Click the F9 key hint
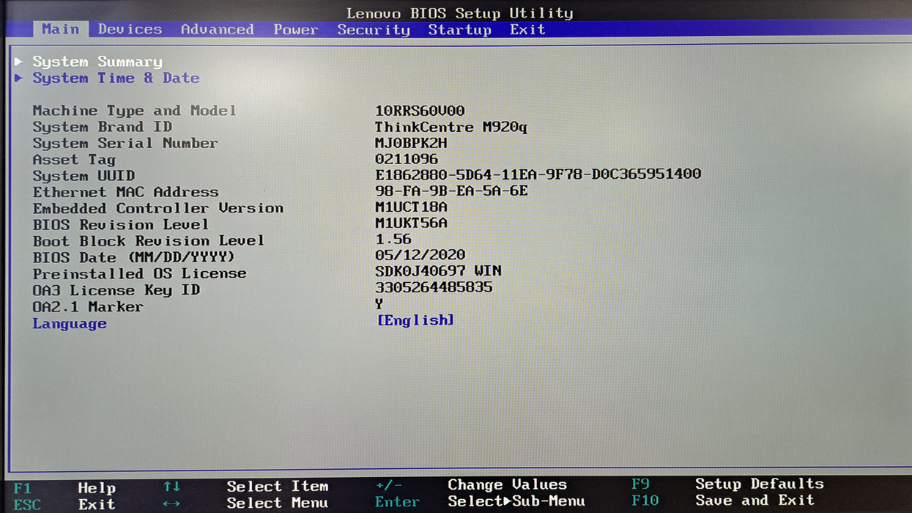 [641, 484]
